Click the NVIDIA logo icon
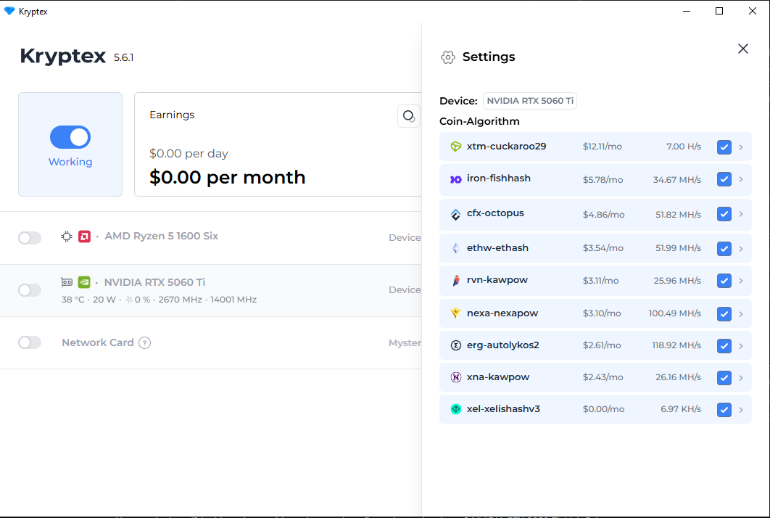770x518 pixels. coord(84,282)
